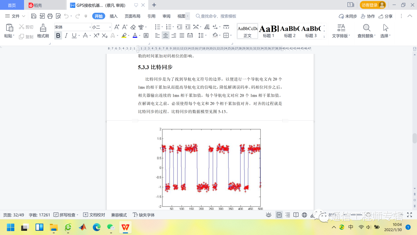Screen dimensions: 417x235
Task: Set paragraph alignment to center
Action: (165, 36)
